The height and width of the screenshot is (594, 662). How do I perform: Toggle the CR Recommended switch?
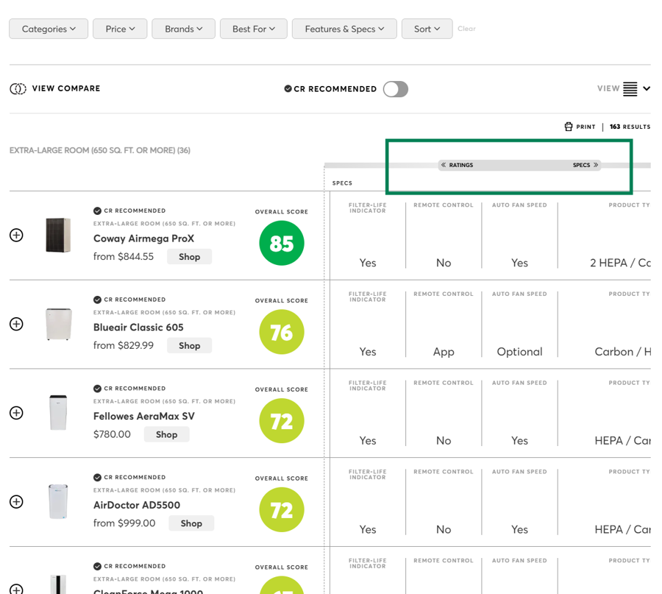(395, 89)
